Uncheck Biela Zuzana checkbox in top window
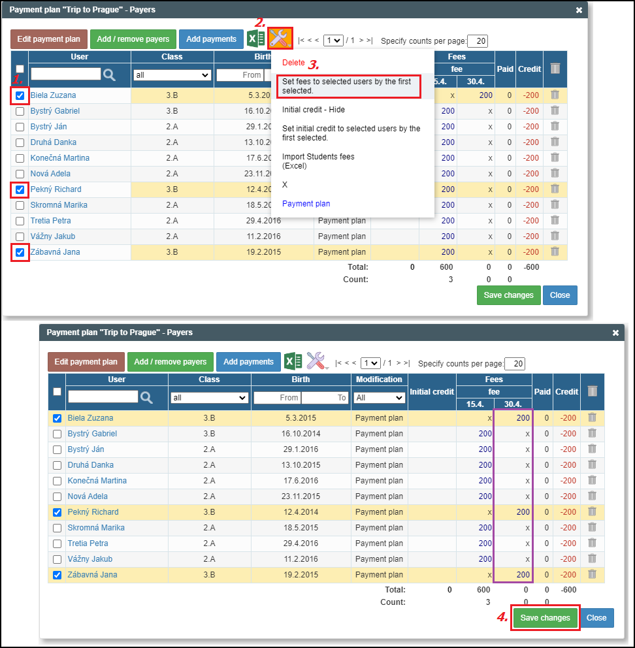The image size is (635, 648). click(x=20, y=96)
